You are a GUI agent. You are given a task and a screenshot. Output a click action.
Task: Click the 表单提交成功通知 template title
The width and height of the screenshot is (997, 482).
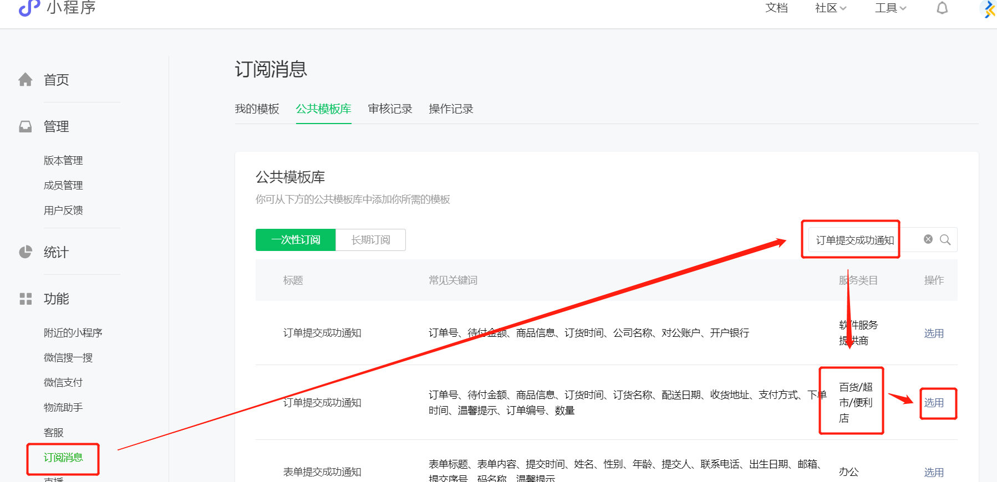(x=322, y=472)
